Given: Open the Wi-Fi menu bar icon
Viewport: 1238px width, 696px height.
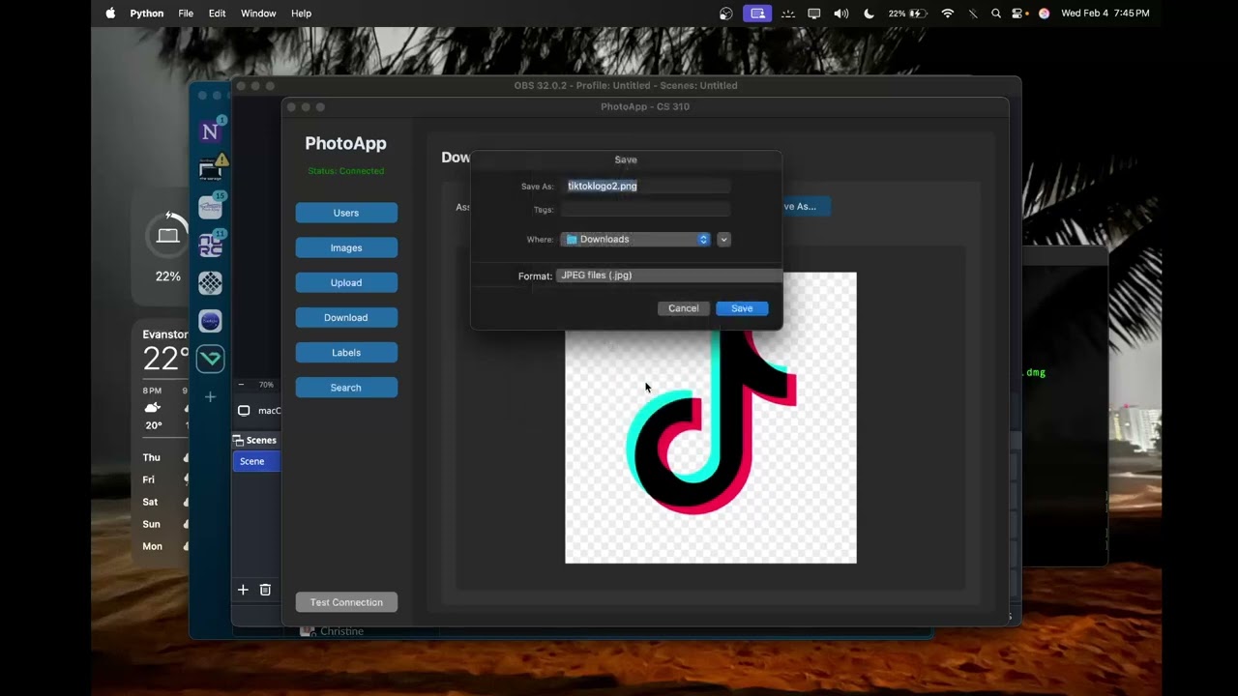Looking at the screenshot, I should pyautogui.click(x=948, y=14).
